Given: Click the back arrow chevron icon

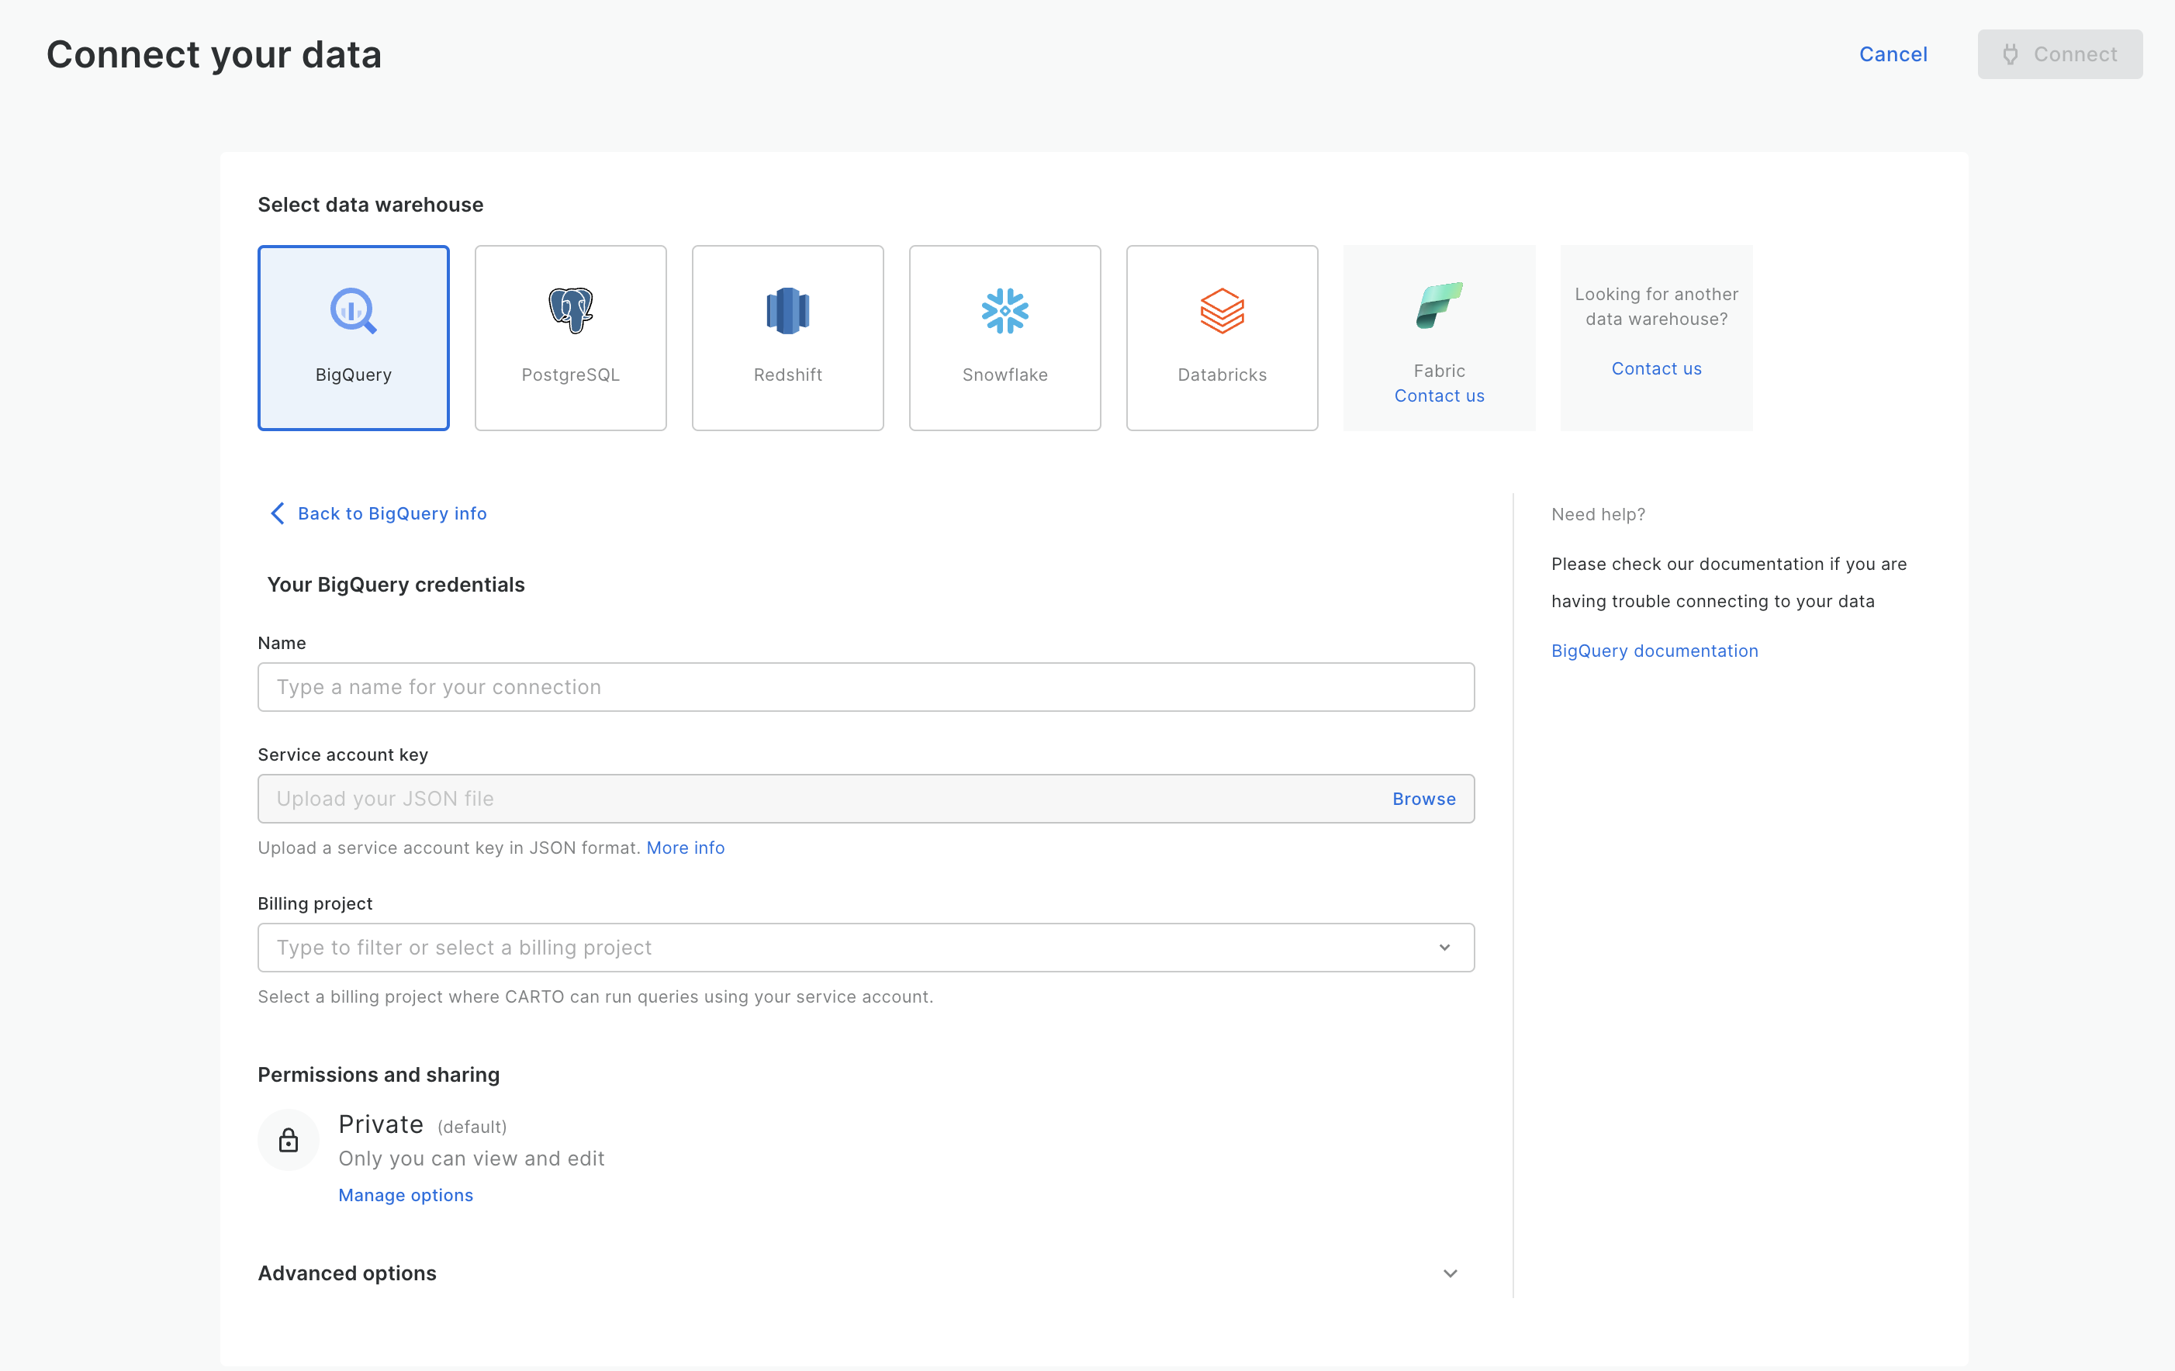Looking at the screenshot, I should point(277,513).
